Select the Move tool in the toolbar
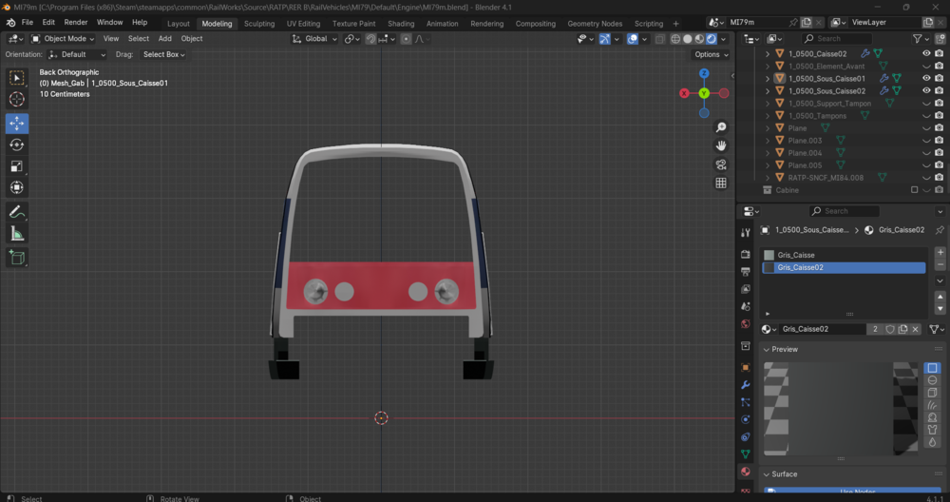This screenshot has height=502, width=950. 17,123
